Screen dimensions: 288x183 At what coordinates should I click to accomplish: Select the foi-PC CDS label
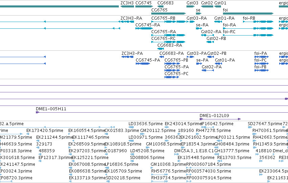[261, 60]
